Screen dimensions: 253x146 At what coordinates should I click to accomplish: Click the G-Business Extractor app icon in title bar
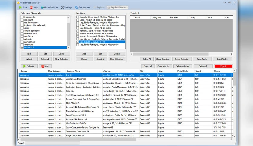18,3
